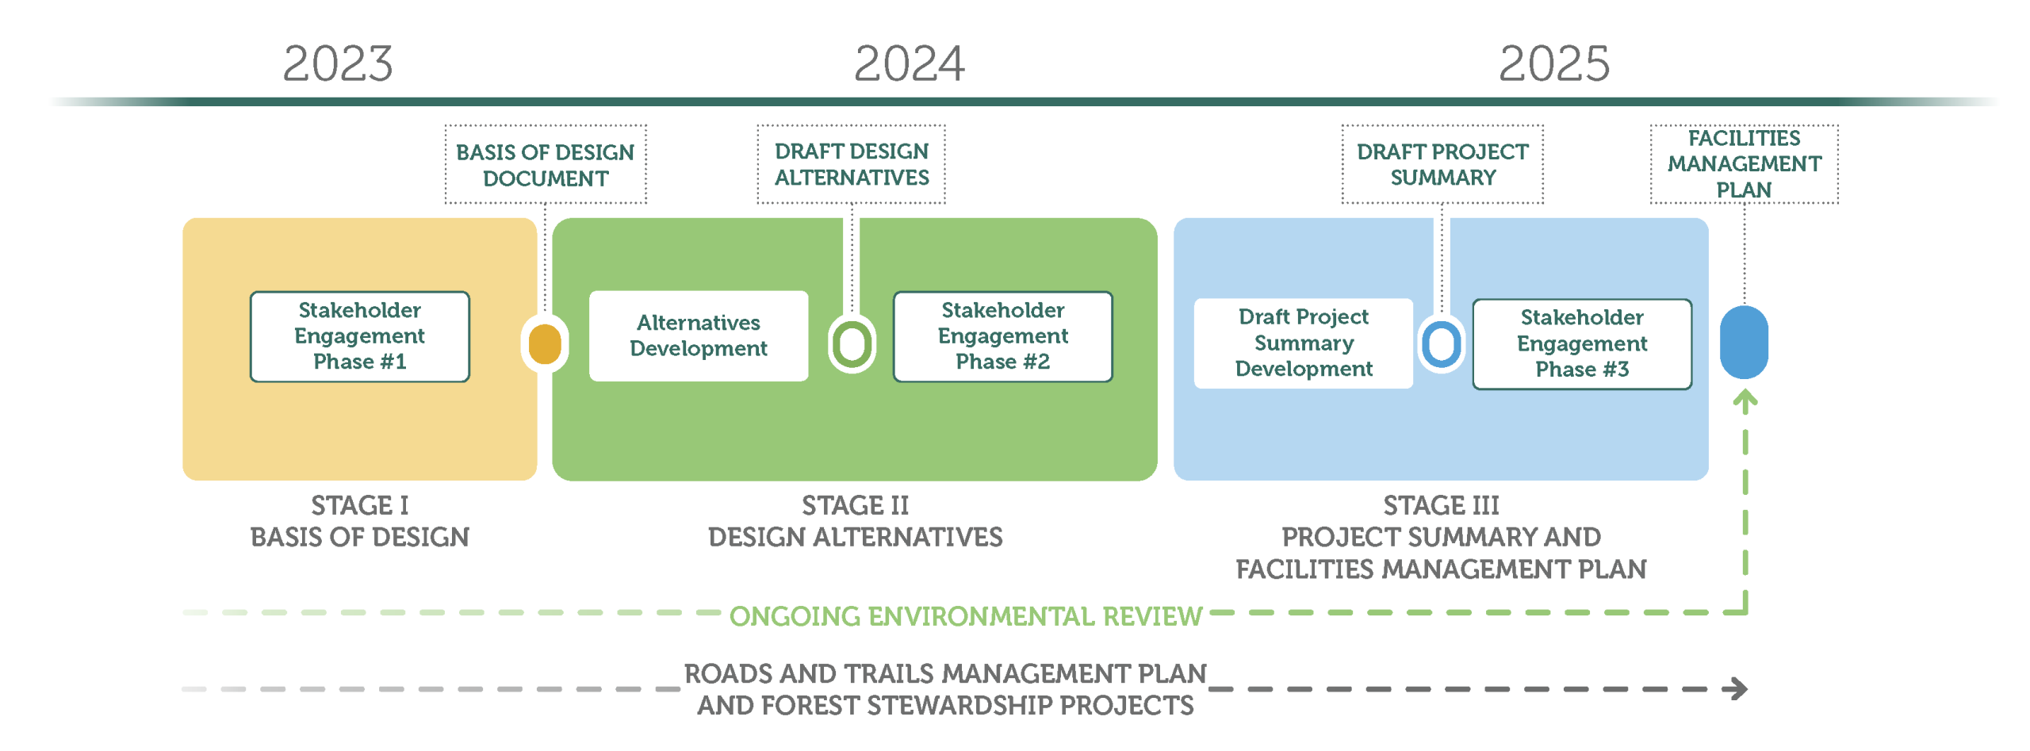Click the Facilities Management Plan callout
The image size is (2030, 751).
point(1744,164)
